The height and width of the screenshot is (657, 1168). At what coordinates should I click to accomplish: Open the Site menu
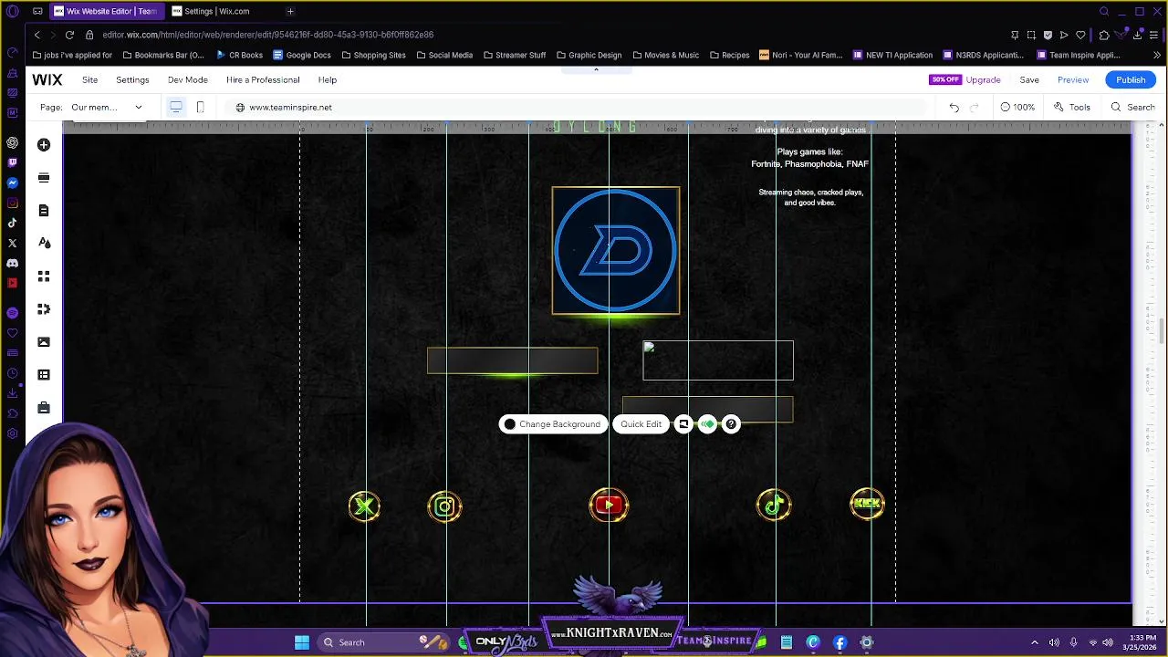tap(89, 80)
